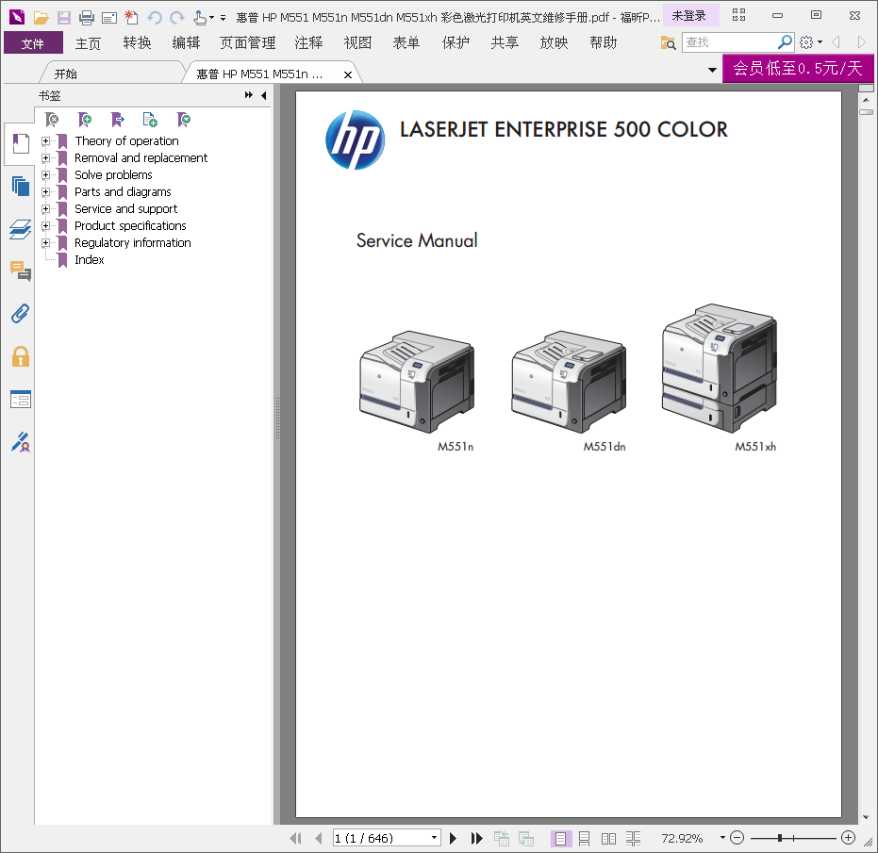This screenshot has height=853, width=878.
Task: Expand the Regulatory information bookmark
Action: pos(46,243)
